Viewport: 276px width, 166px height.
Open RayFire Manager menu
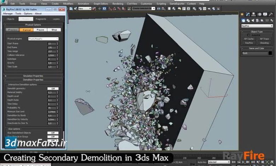8,13
